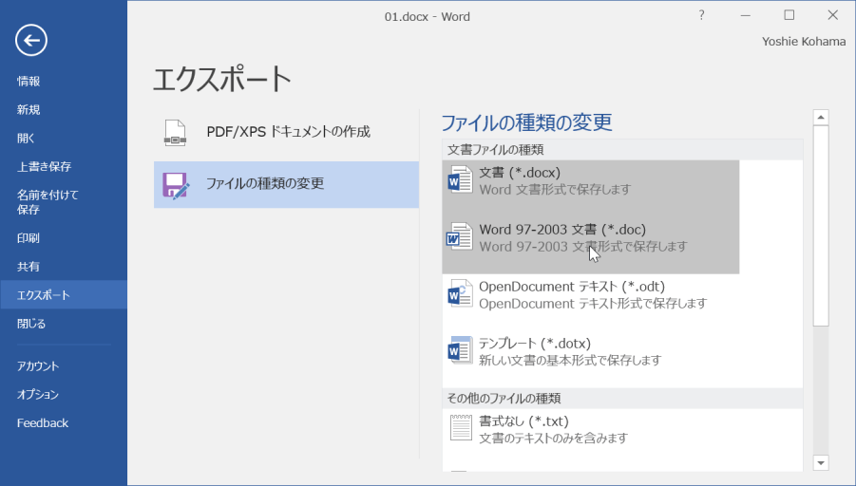Click the back arrow circle icon
Viewport: 856px width, 486px height.
pos(31,40)
